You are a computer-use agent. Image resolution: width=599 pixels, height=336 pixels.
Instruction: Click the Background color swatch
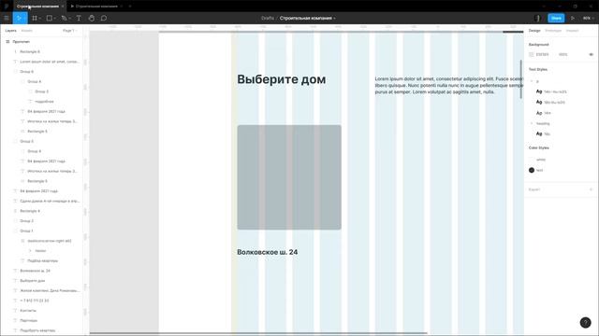coord(531,54)
